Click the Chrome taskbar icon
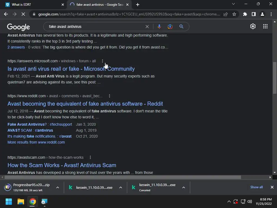This screenshot has height=208, width=277. 32,201
